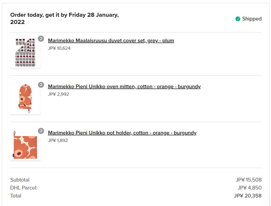
Task: Click the DHL shipping cost JP¥ 4,850
Action: [250, 188]
